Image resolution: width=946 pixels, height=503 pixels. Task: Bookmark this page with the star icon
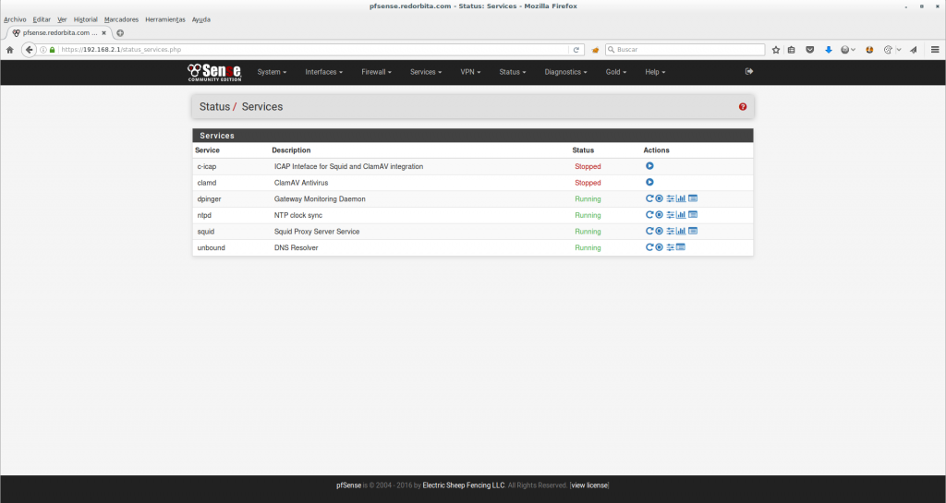[x=776, y=50]
